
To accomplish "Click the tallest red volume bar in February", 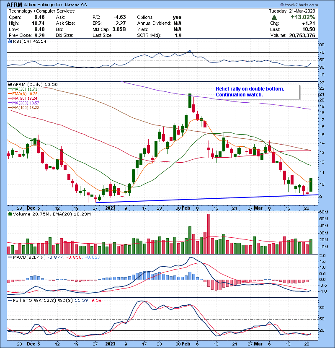I will coord(209,234).
